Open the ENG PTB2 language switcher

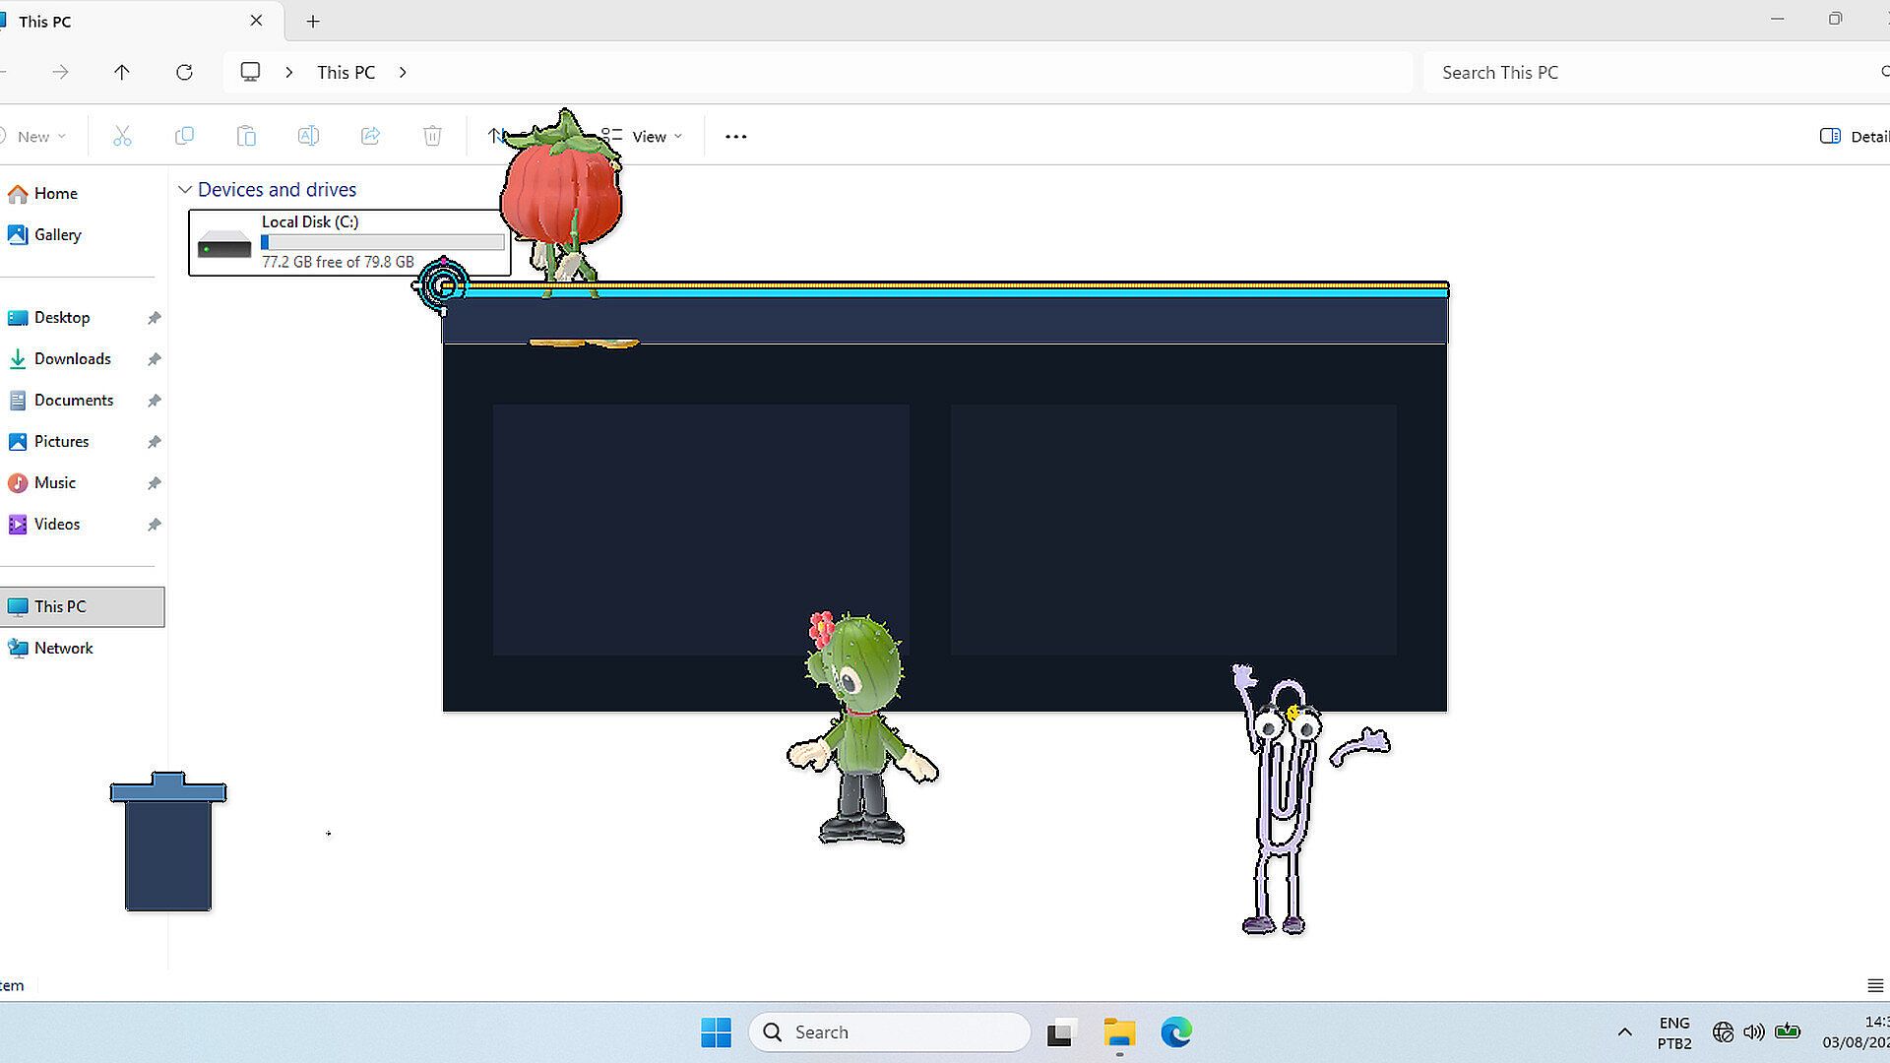tap(1674, 1032)
